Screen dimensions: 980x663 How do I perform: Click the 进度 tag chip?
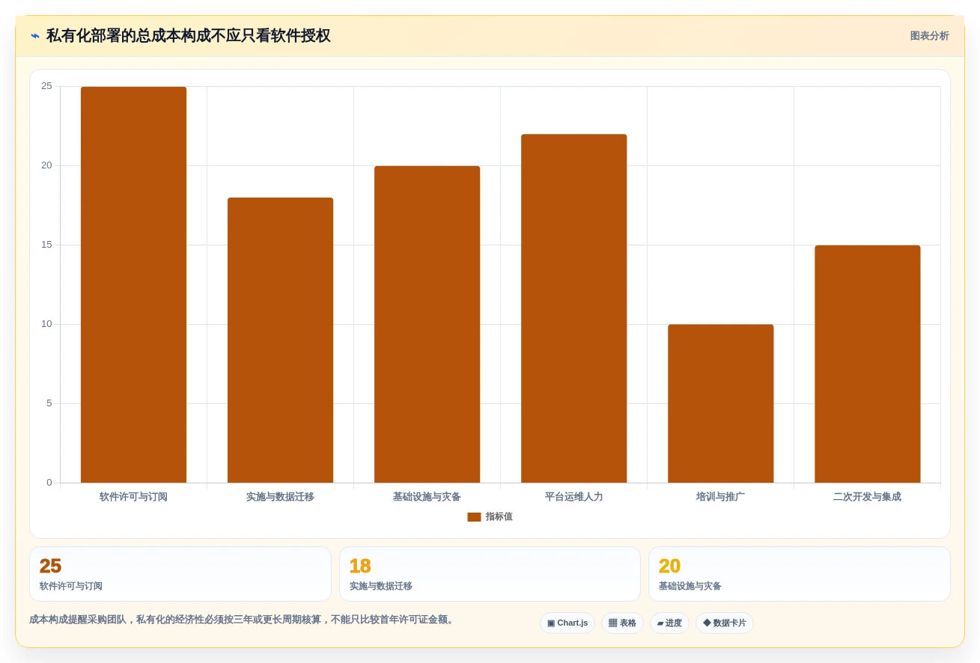[x=669, y=623]
